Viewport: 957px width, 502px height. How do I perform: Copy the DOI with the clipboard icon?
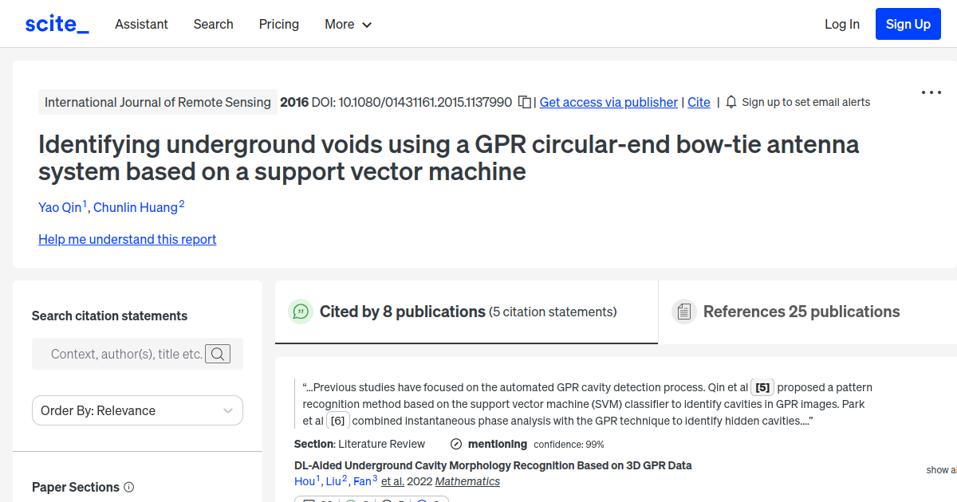tap(524, 102)
